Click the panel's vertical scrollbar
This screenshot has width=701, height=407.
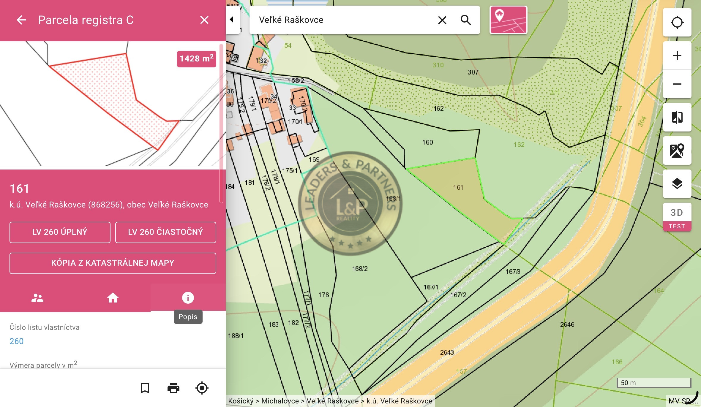(x=221, y=123)
